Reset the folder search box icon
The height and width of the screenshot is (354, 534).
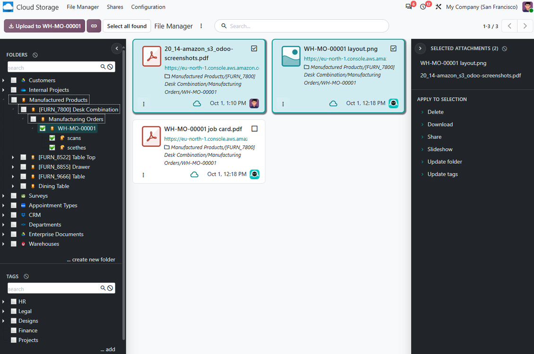point(110,67)
